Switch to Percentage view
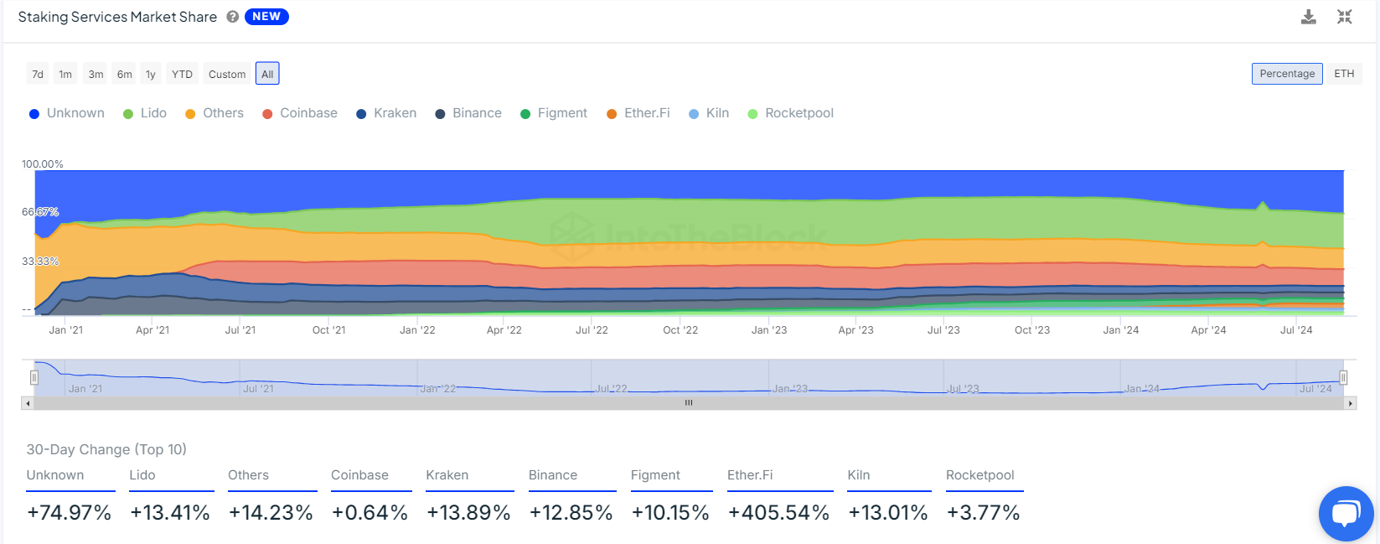This screenshot has height=544, width=1380. 1287,74
